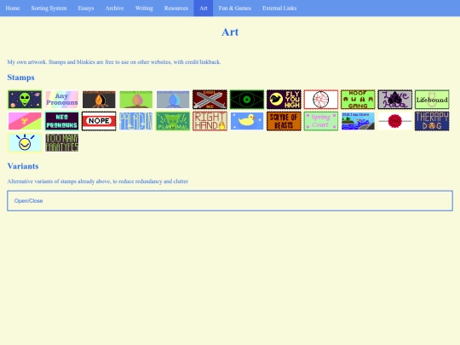Screen dimensions: 460x345
Task: Click the NOPE stamp
Action: point(99,121)
